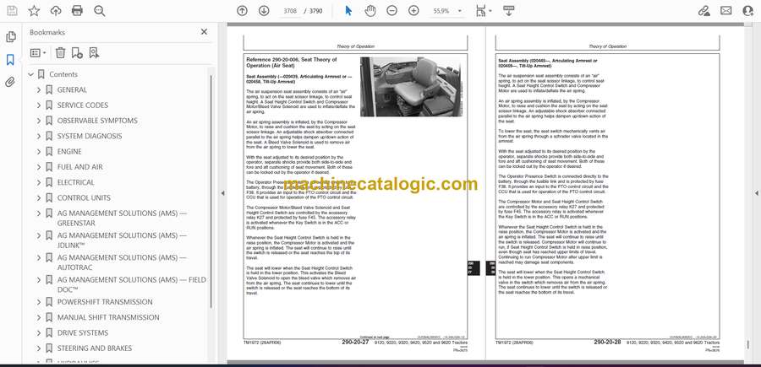761x367 pixels.
Task: Expand the POWERSHIFT TRANSMISSION bookmark
Action: tap(39, 302)
